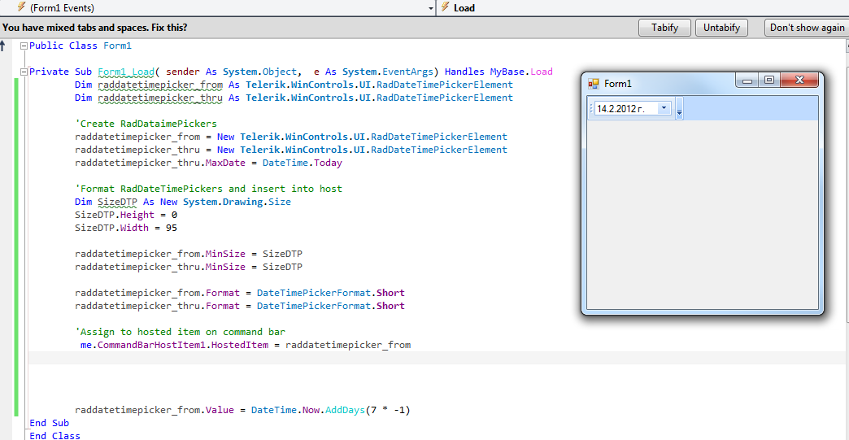The image size is (849, 440).
Task: Click MyBase.Load in Handles clause
Action: click(521, 72)
